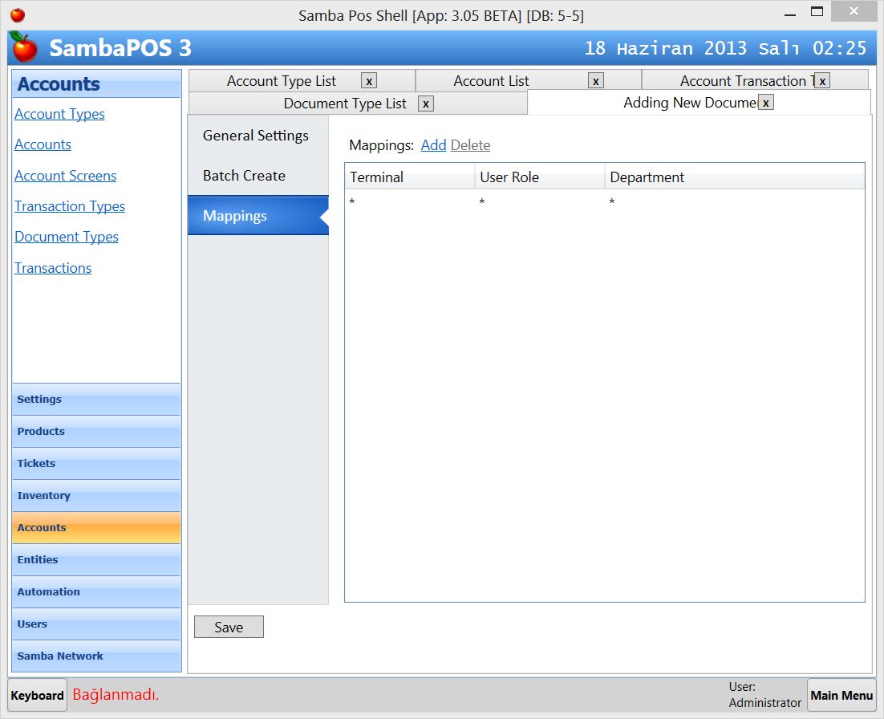Click the Main Menu button
Image resolution: width=884 pixels, height=719 pixels.
[841, 695]
